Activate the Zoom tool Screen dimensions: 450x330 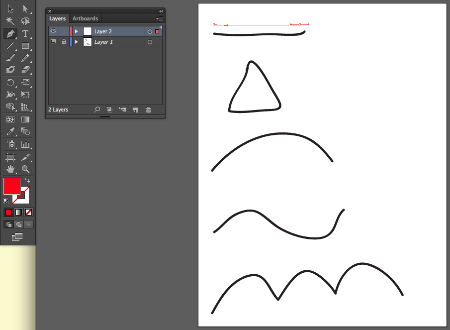(x=25, y=169)
